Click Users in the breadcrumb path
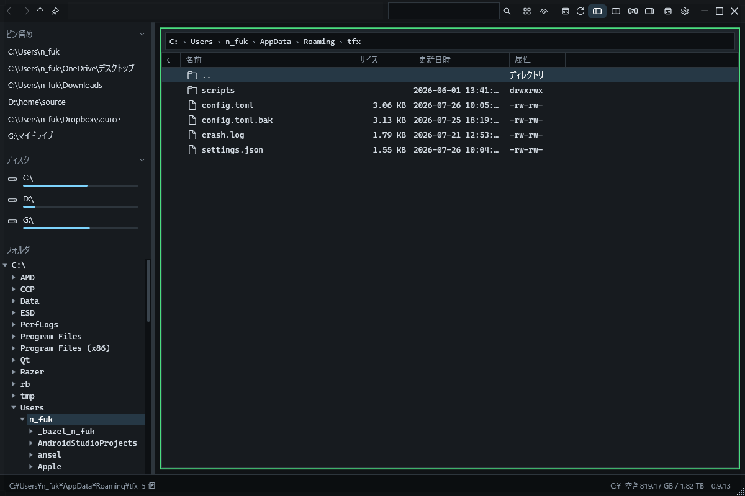This screenshot has height=496, width=745. 202,42
